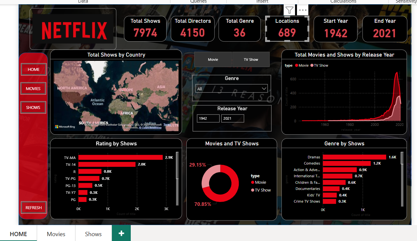Select the Movie slicer button
The height and width of the screenshot is (241, 417).
tap(213, 60)
